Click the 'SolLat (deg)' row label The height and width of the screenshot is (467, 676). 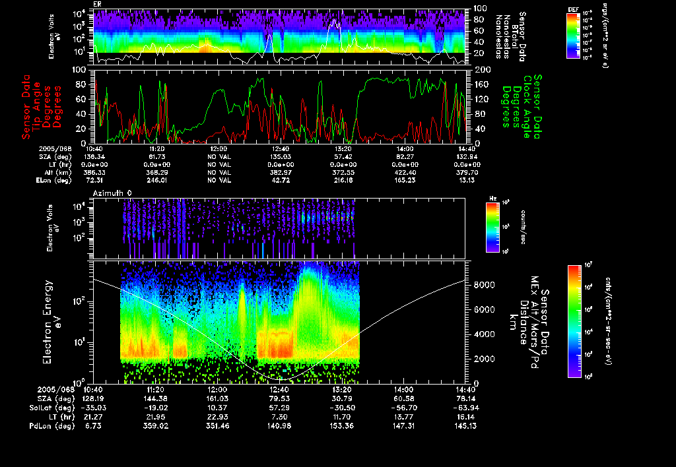pyautogui.click(x=51, y=408)
